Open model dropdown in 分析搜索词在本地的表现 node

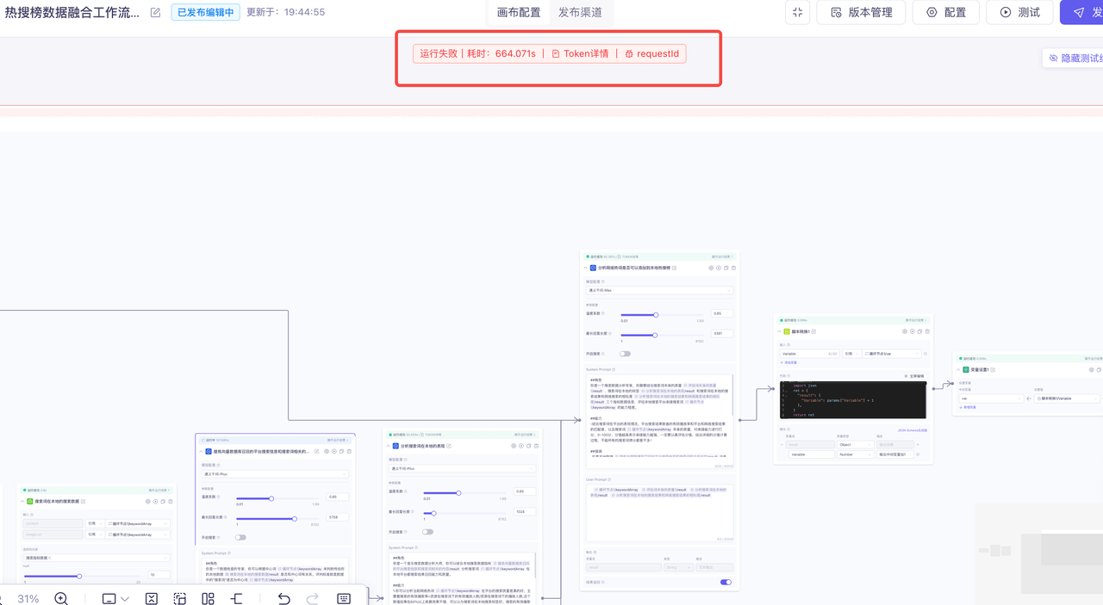(462, 468)
